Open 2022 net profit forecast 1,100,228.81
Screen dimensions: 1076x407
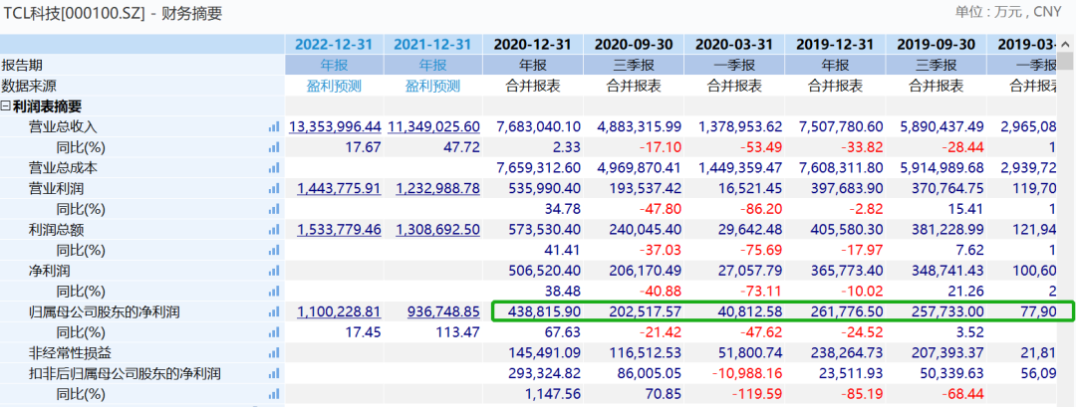pos(339,311)
